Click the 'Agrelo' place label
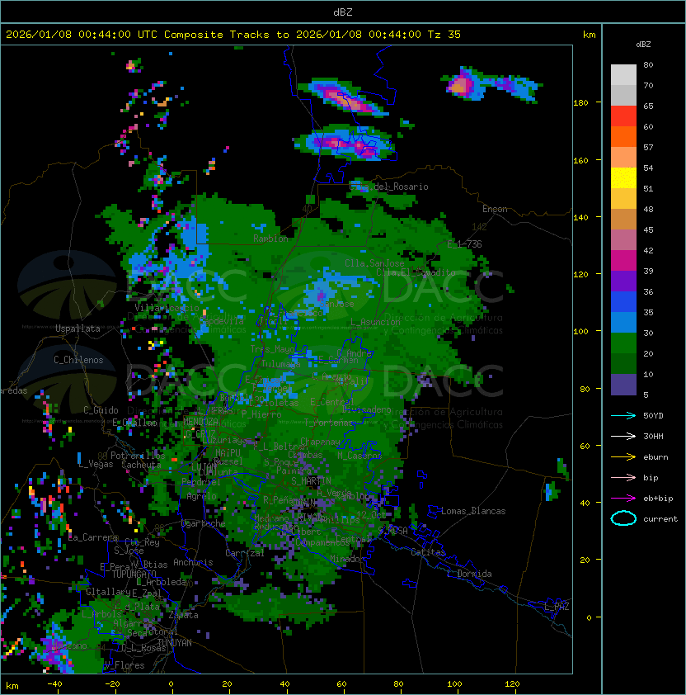 click(201, 496)
